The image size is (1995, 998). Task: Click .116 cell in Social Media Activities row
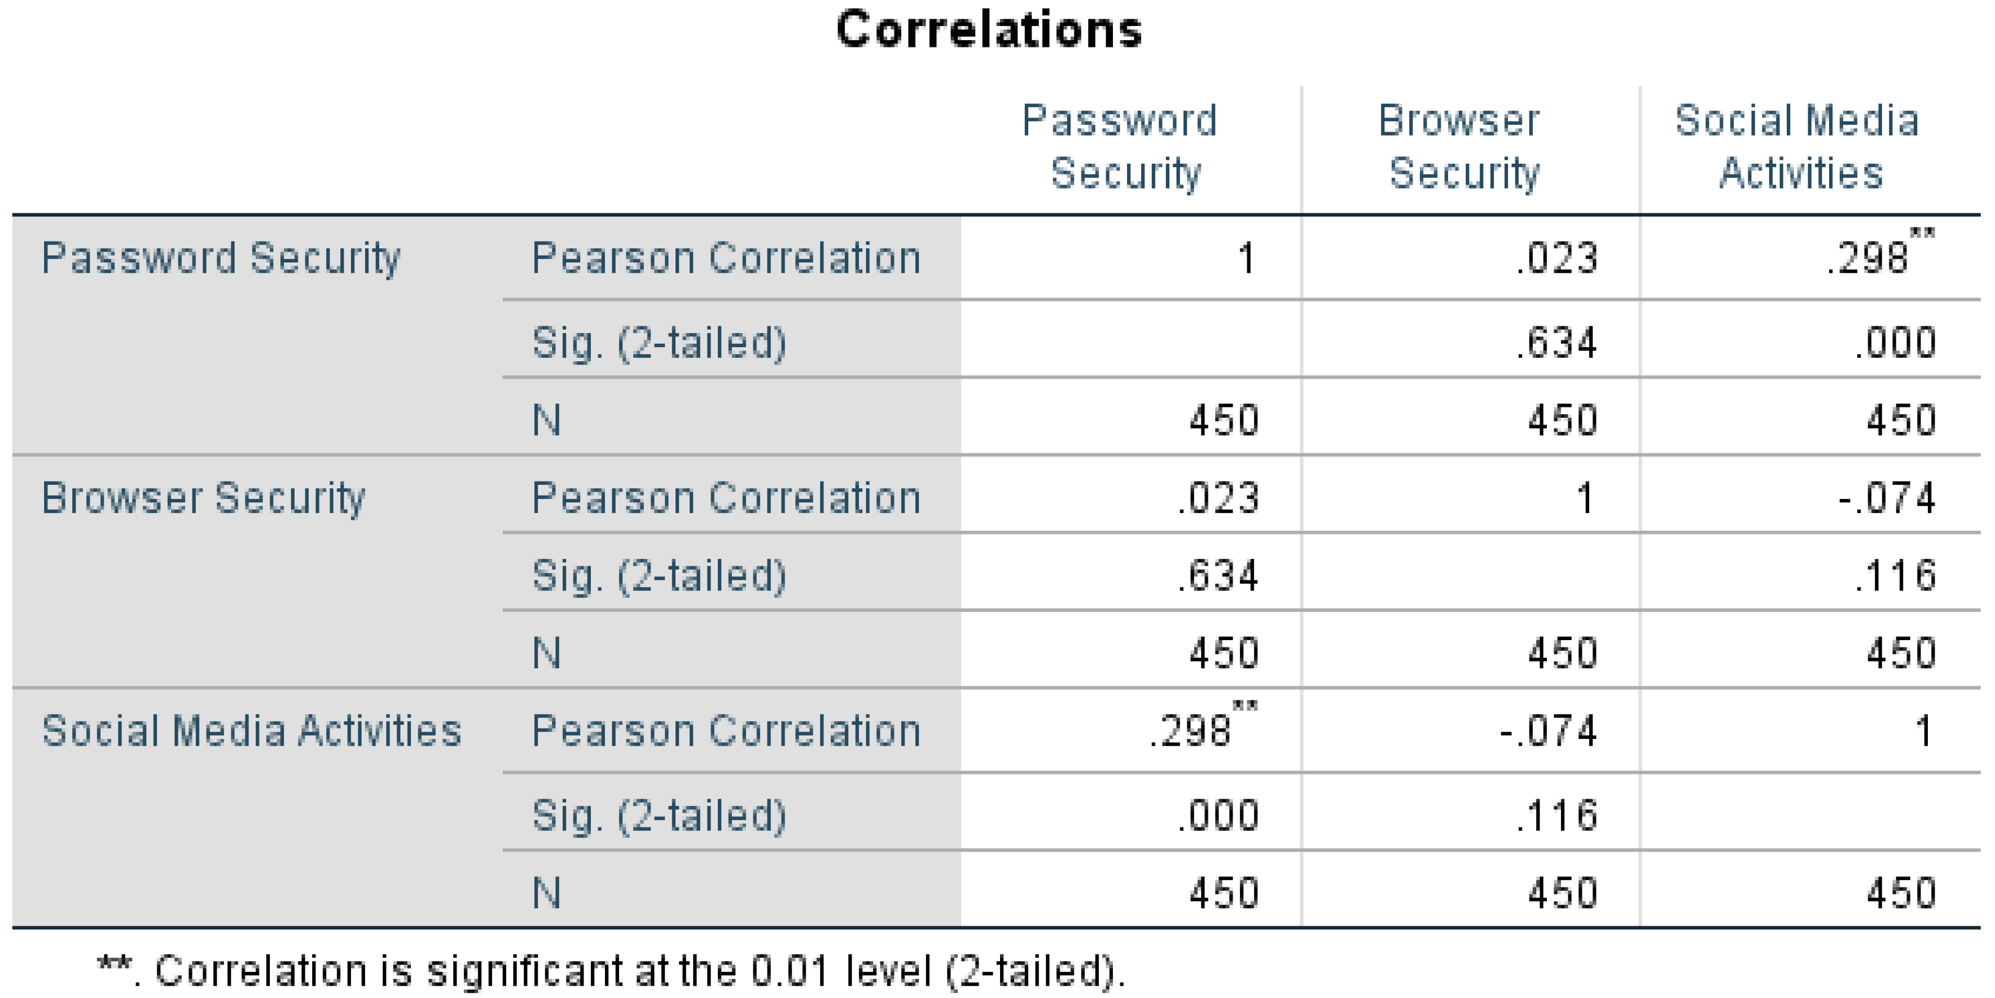pyautogui.click(x=1556, y=815)
